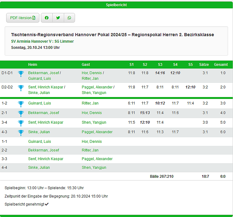The image size is (233, 217).
Task: Select the 18:7 sets total
Action: tap(205, 177)
